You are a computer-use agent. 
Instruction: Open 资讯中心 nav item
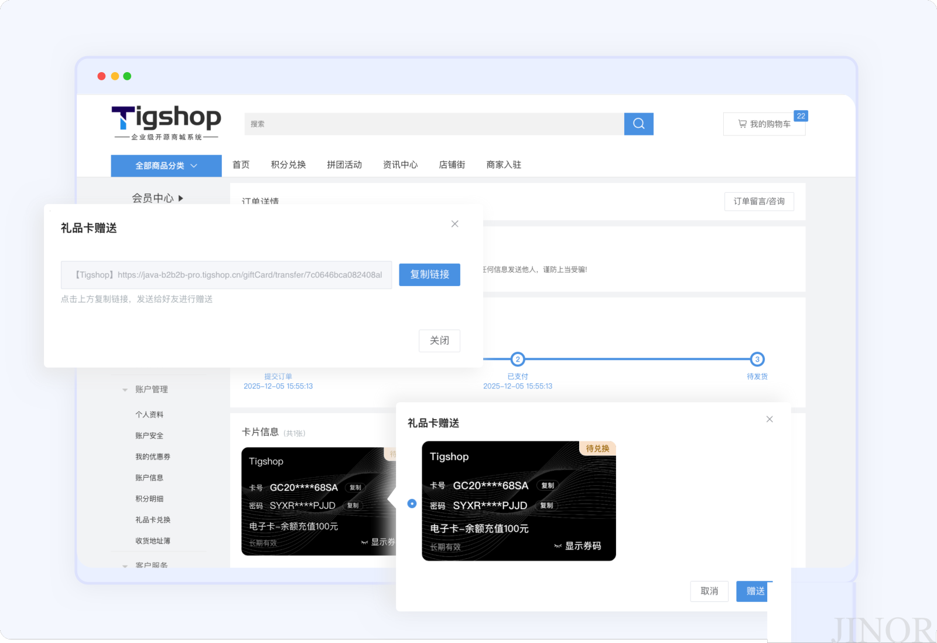point(400,165)
